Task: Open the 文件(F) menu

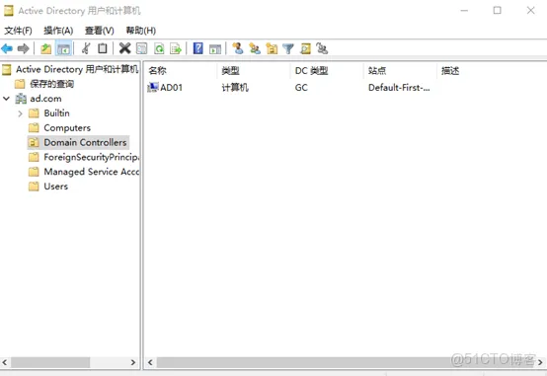Action: point(18,31)
